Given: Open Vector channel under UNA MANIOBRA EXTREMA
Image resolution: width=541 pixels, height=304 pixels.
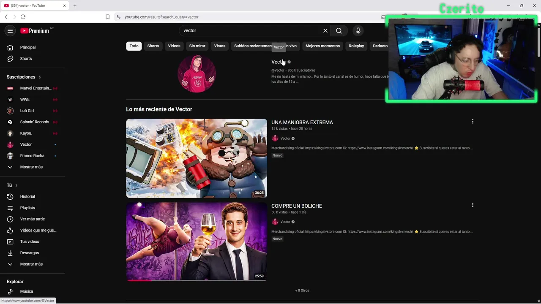Looking at the screenshot, I should click(285, 138).
